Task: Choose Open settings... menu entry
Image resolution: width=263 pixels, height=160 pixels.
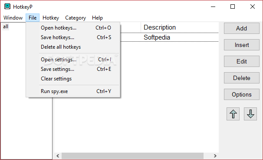Action: click(x=73, y=60)
